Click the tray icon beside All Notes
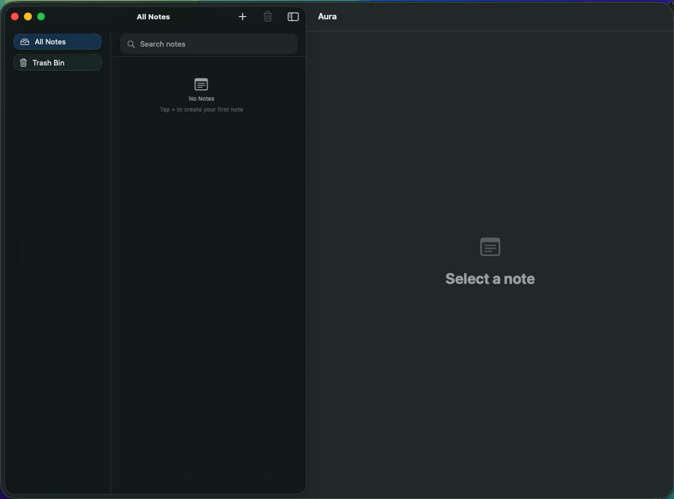 click(24, 42)
